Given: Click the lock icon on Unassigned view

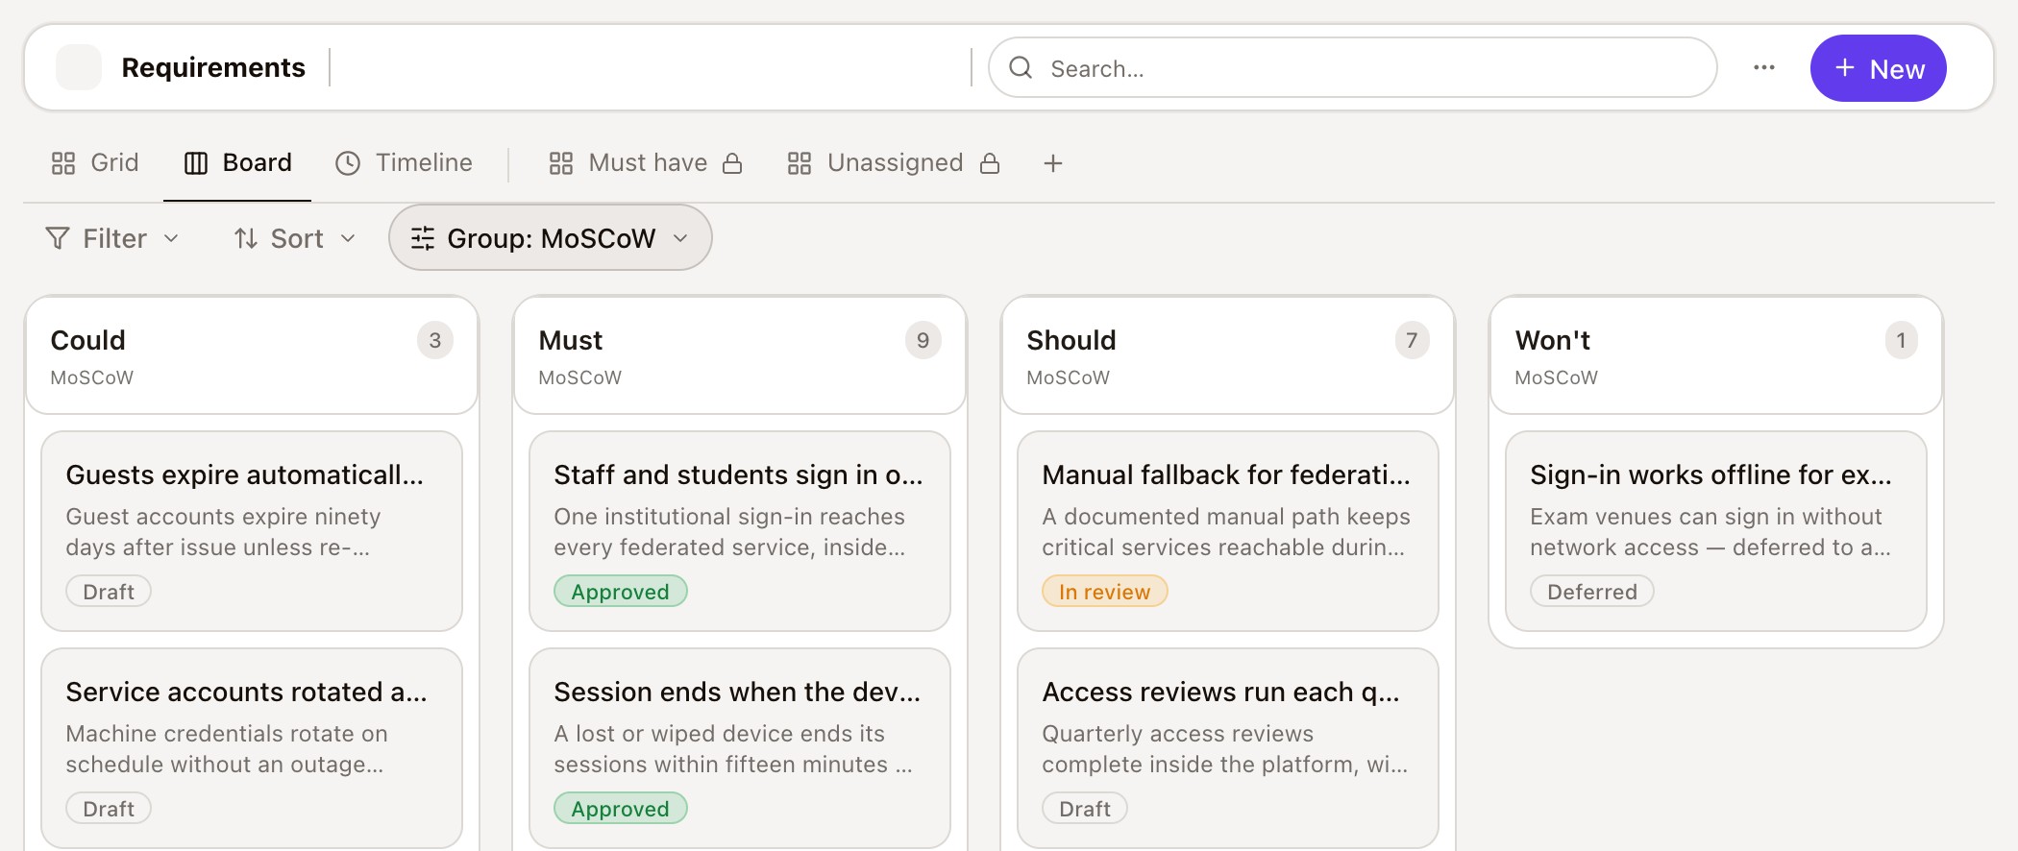Looking at the screenshot, I should click(990, 163).
